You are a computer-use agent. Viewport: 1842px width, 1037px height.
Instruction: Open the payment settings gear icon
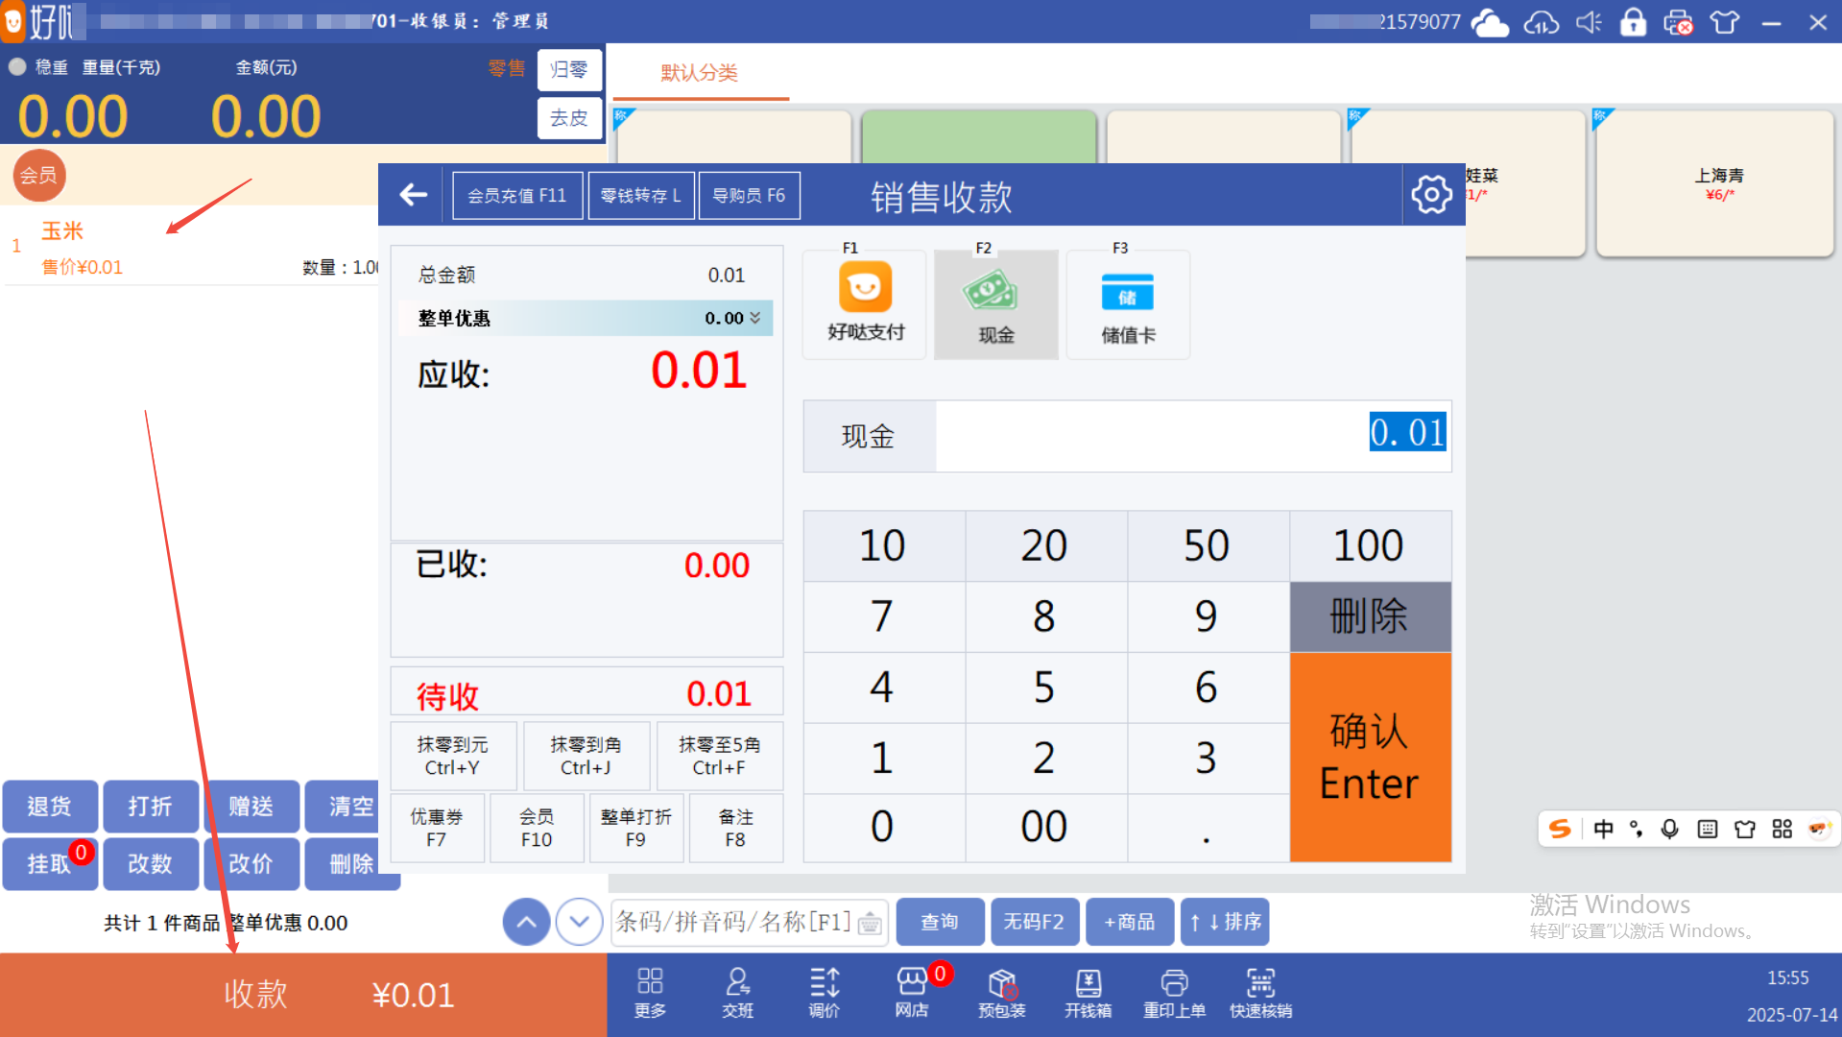click(x=1431, y=195)
